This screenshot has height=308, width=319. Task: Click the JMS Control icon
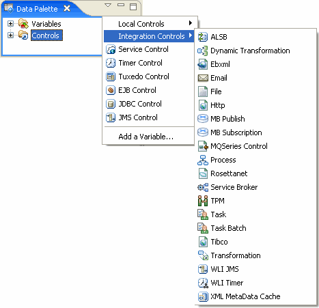click(x=111, y=117)
